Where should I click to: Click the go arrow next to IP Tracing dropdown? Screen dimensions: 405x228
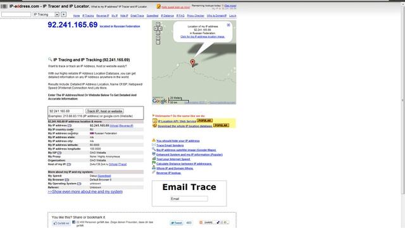pyautogui.click(x=63, y=15)
